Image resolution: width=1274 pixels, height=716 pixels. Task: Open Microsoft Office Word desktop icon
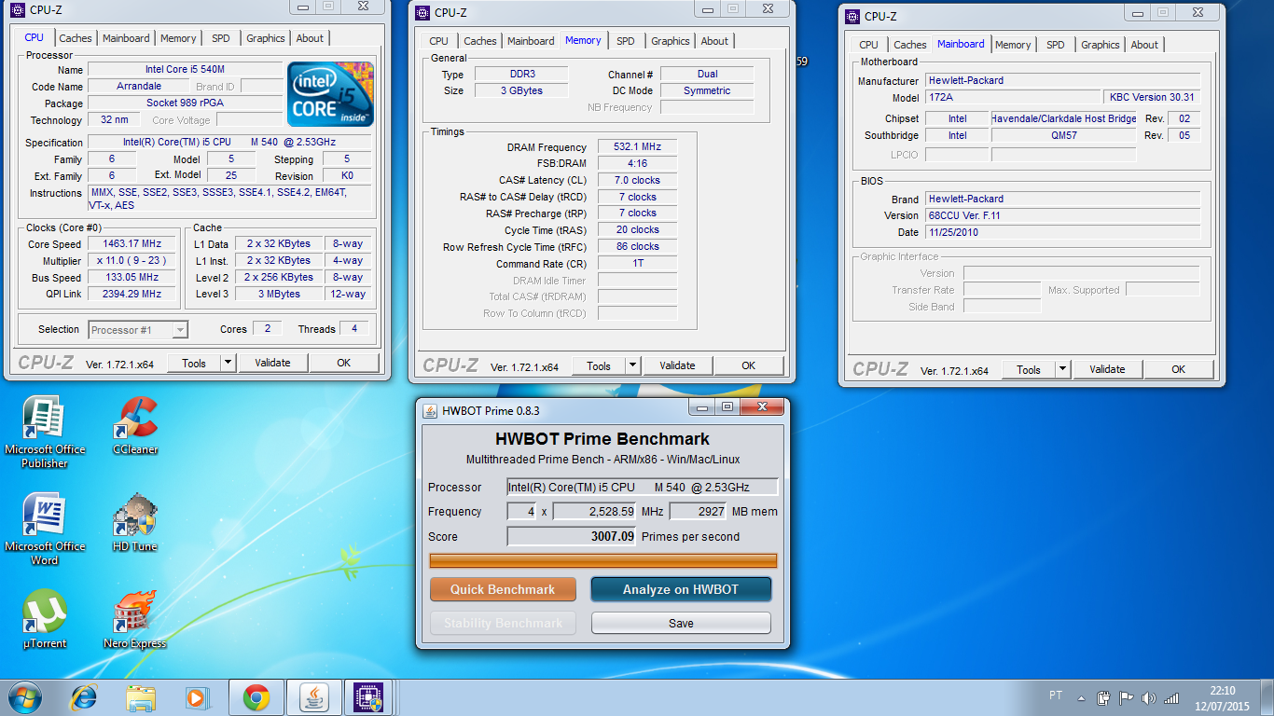[x=44, y=529]
